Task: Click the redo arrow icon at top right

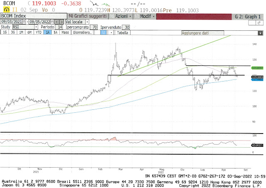Action: [x=259, y=23]
